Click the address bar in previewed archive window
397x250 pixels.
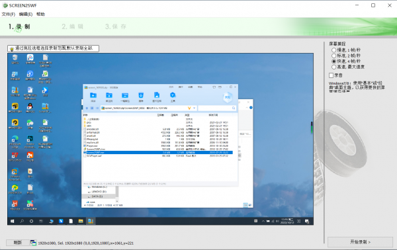pyautogui.click(x=149, y=108)
